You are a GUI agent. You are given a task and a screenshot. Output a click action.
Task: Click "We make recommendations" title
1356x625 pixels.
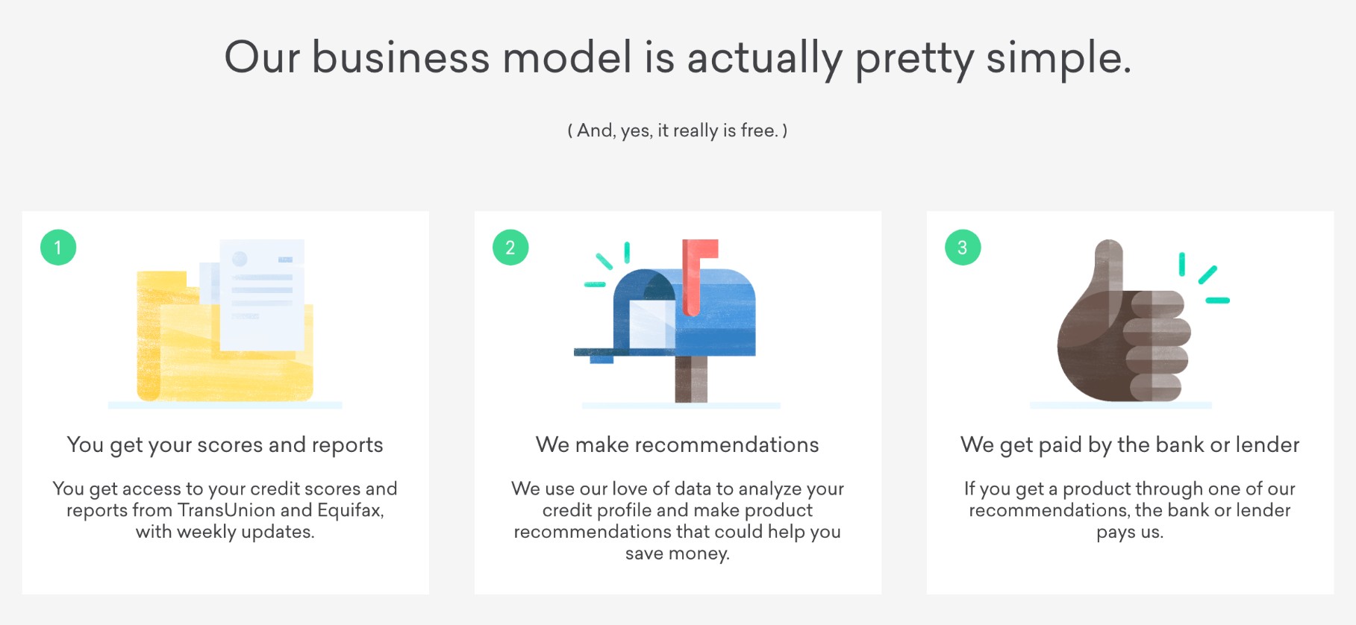pos(677,445)
